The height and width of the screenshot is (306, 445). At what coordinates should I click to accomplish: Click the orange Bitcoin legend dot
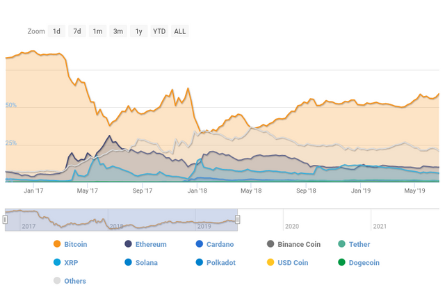click(57, 244)
